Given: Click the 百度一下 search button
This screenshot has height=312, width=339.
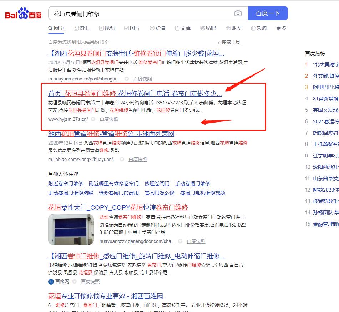Looking at the screenshot, I should pyautogui.click(x=268, y=14).
